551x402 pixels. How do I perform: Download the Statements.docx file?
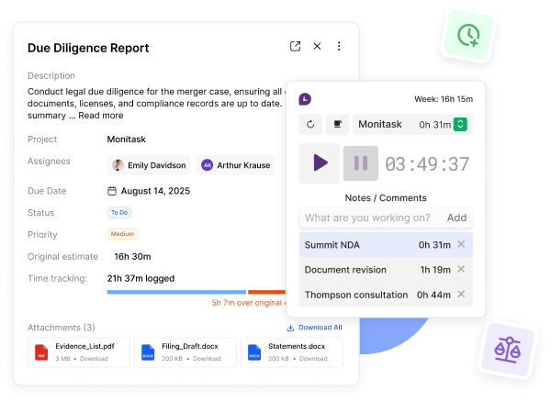click(x=313, y=359)
